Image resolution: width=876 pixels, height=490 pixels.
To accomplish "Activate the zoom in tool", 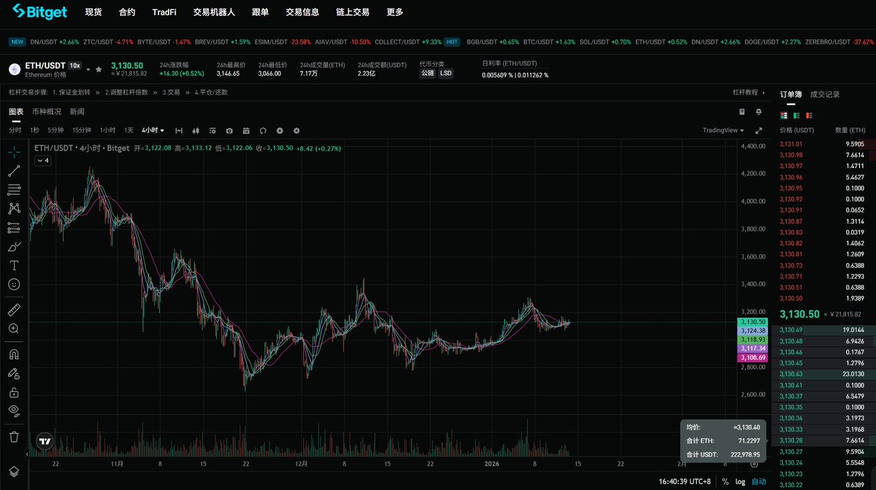I will tap(14, 329).
